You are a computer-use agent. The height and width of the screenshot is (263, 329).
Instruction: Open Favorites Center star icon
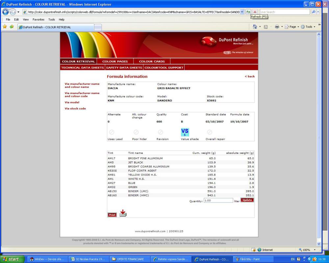click(x=5, y=27)
